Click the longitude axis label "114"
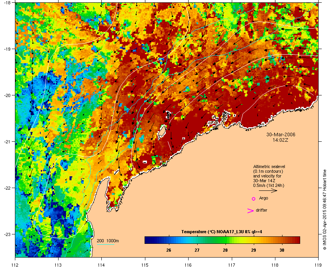Viewport: 330px width, 267px height. tap(101, 265)
